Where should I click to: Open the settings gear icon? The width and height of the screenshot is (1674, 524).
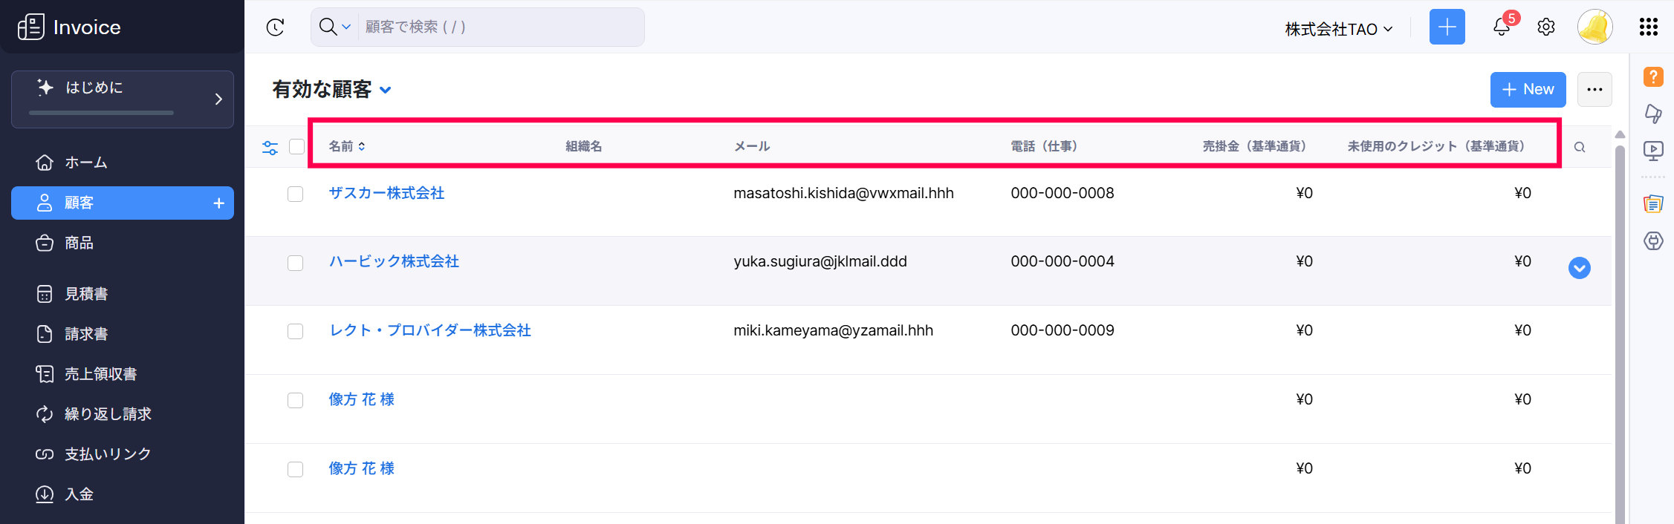tap(1545, 27)
